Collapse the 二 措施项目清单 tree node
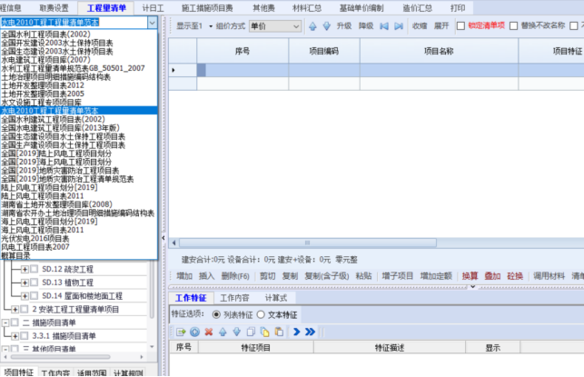This screenshot has height=377, width=584. 5,322
